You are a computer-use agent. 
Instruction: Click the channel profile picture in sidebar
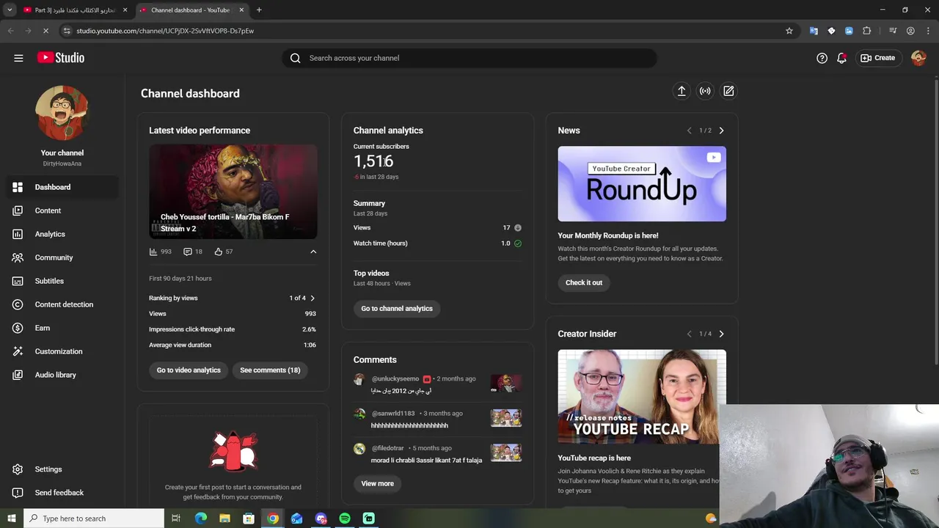(x=62, y=112)
